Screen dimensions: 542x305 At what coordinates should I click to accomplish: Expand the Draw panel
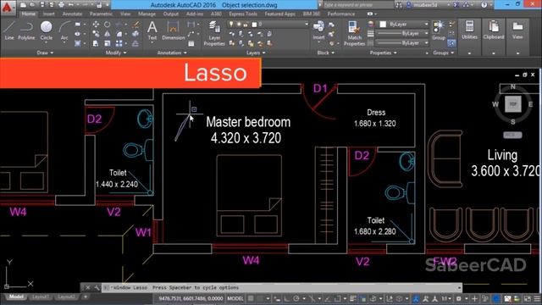(x=45, y=53)
